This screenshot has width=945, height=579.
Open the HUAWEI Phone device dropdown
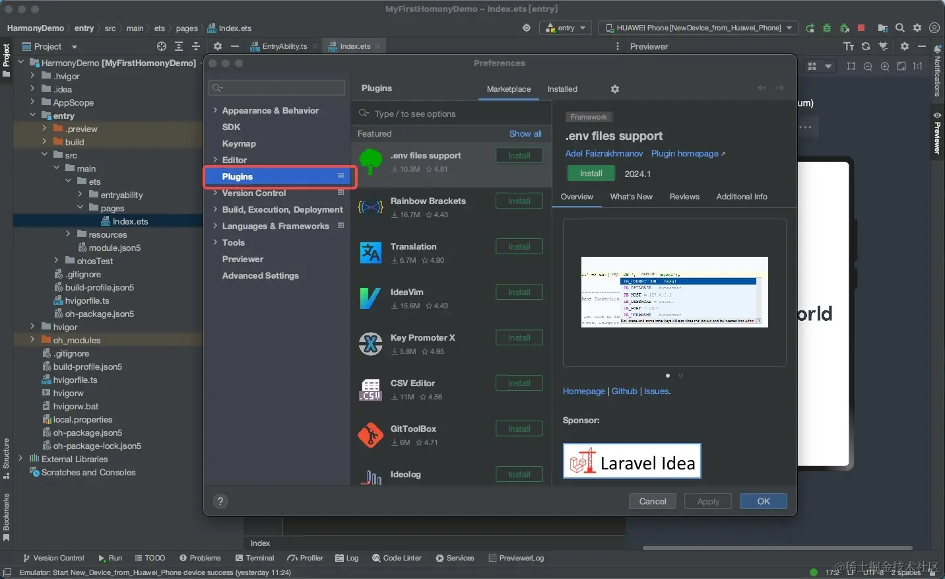pyautogui.click(x=698, y=28)
